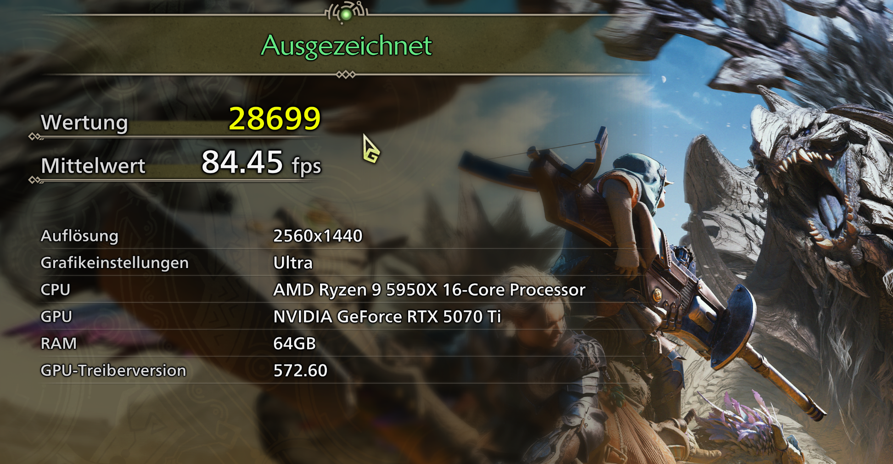Viewport: 893px width, 464px height.
Task: Click the driver version 572.60
Action: click(300, 371)
